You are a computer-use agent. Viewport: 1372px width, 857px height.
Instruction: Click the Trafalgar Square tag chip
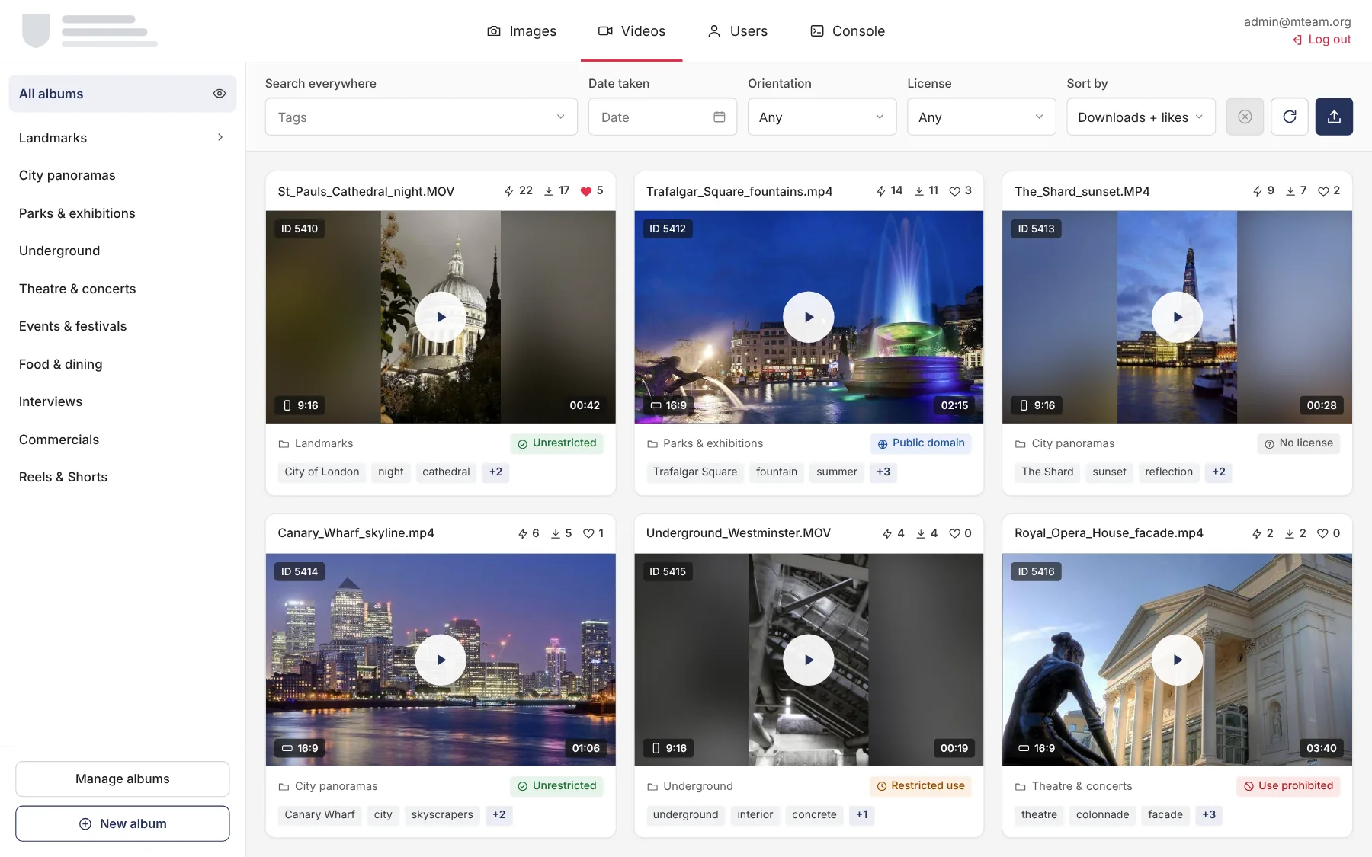tap(695, 472)
